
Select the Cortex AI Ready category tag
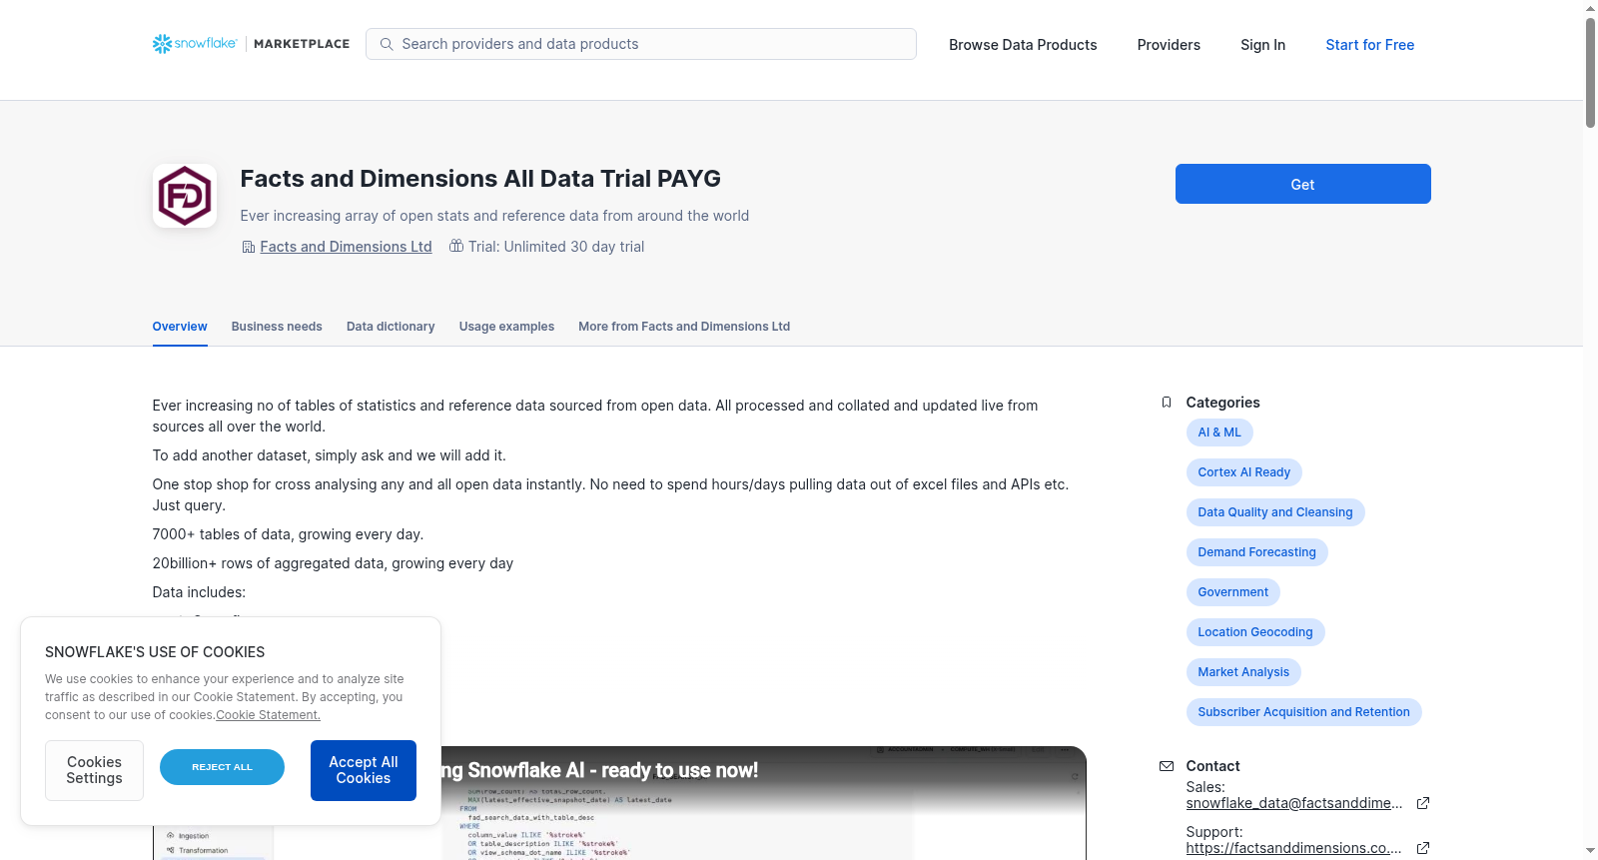tap(1243, 472)
